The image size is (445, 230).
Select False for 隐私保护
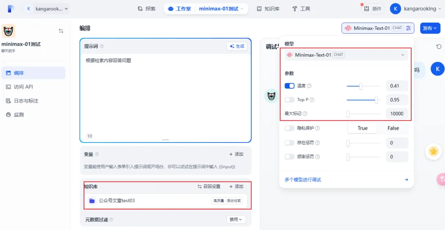pos(393,128)
